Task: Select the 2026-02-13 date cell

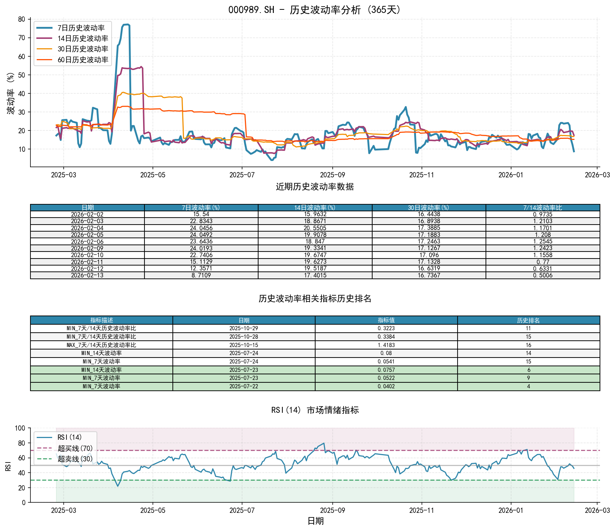Action: click(87, 275)
